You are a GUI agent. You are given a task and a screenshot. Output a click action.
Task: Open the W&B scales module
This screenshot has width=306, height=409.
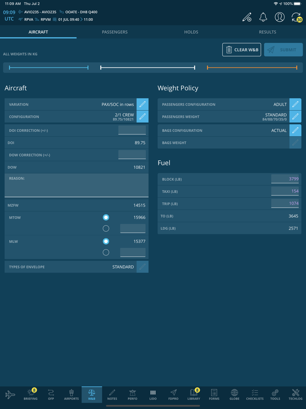(x=92, y=394)
